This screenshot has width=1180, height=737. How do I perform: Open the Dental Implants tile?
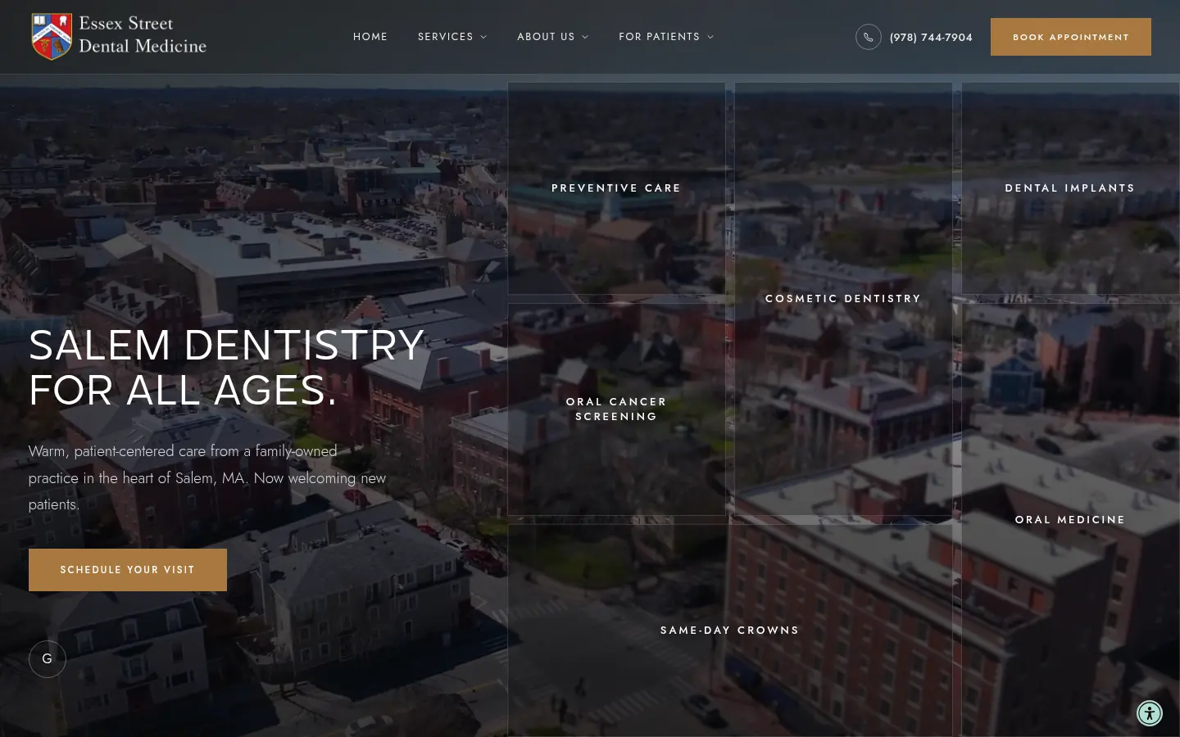tap(1070, 188)
